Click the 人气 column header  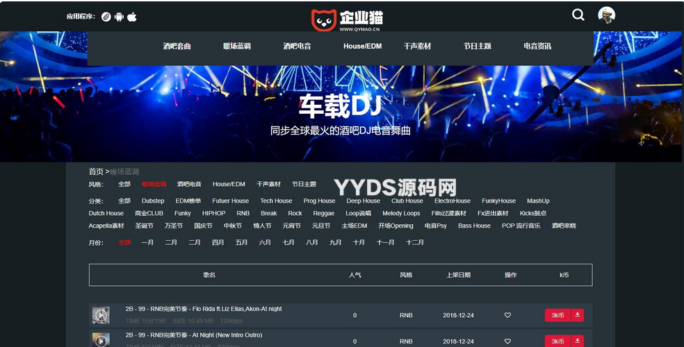[x=355, y=275]
